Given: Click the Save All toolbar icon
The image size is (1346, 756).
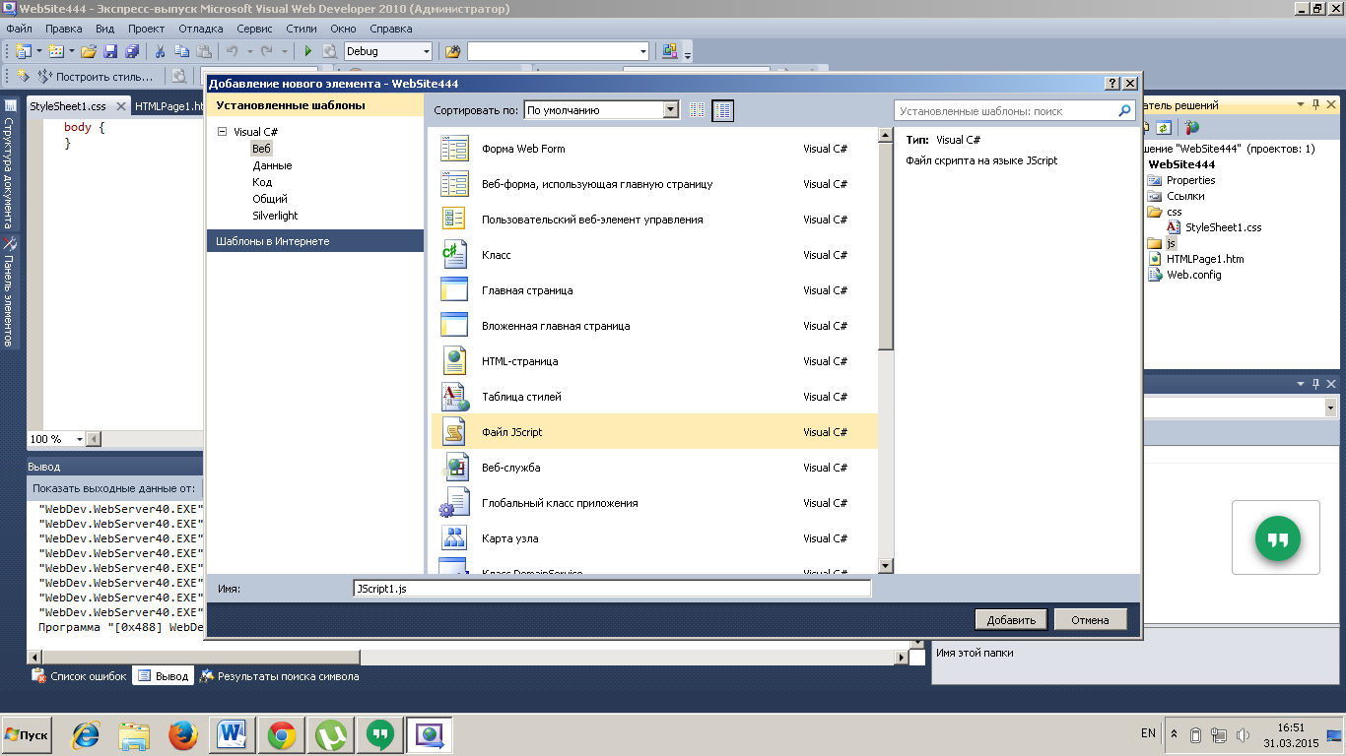Looking at the screenshot, I should point(131,51).
